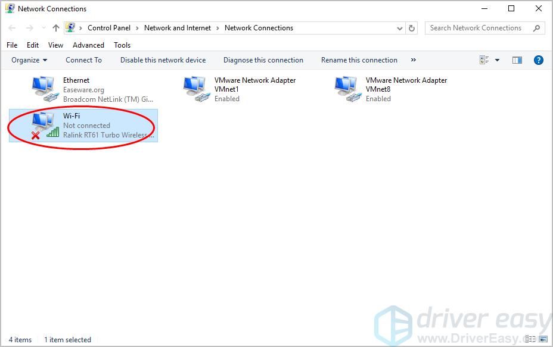Go up one folder level arrow
The width and height of the screenshot is (553, 347).
point(56,28)
